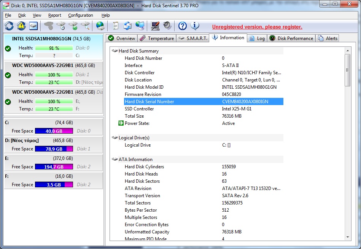Click the green arrow icon beside Power State
This screenshot has height=249, width=361.
coord(121,123)
